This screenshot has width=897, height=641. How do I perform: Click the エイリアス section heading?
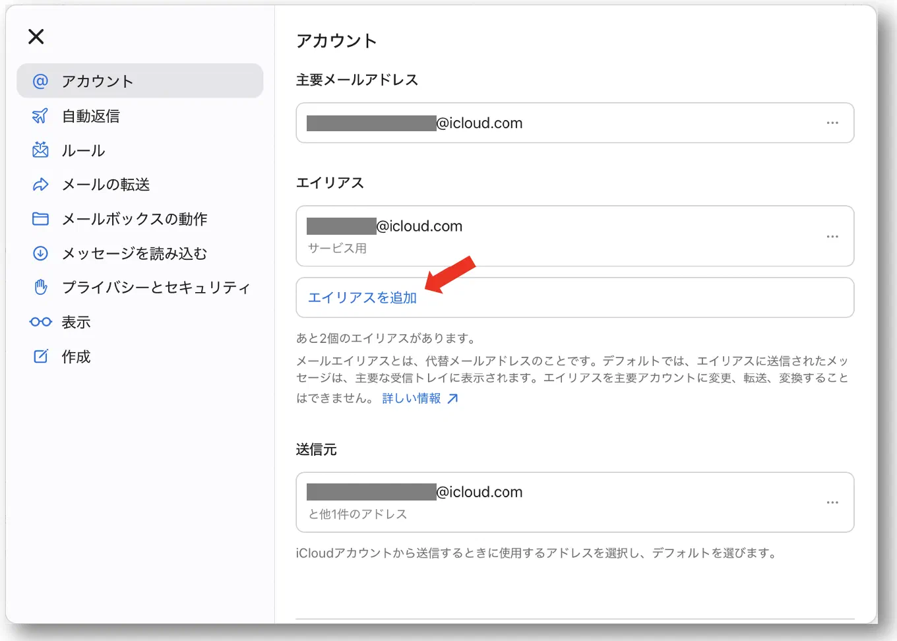330,183
